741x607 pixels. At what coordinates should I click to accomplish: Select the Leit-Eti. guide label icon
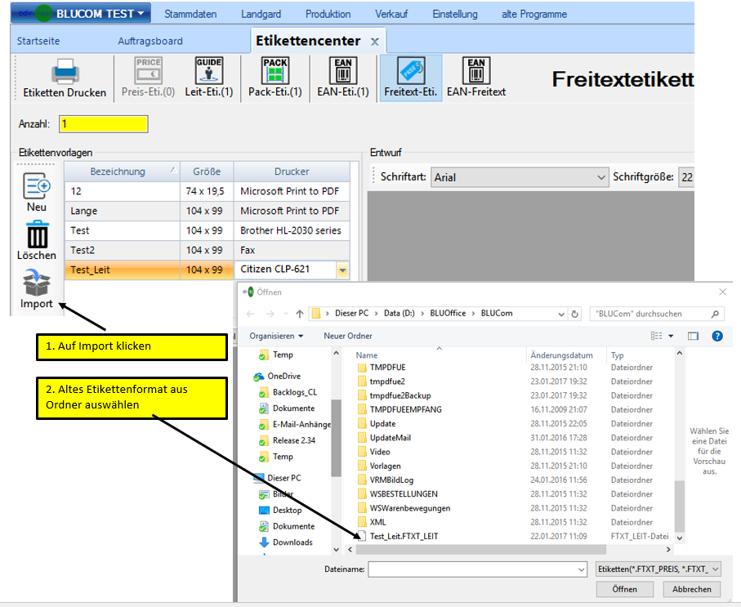coord(208,71)
